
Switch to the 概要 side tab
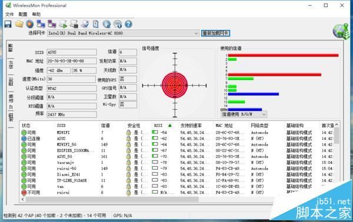tap(11, 48)
